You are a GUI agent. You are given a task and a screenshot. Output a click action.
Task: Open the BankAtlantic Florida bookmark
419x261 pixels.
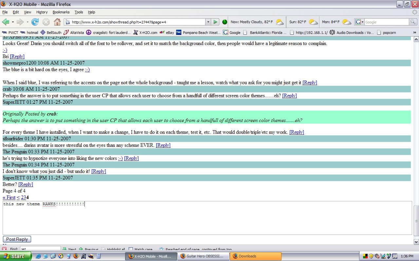[x=265, y=33]
